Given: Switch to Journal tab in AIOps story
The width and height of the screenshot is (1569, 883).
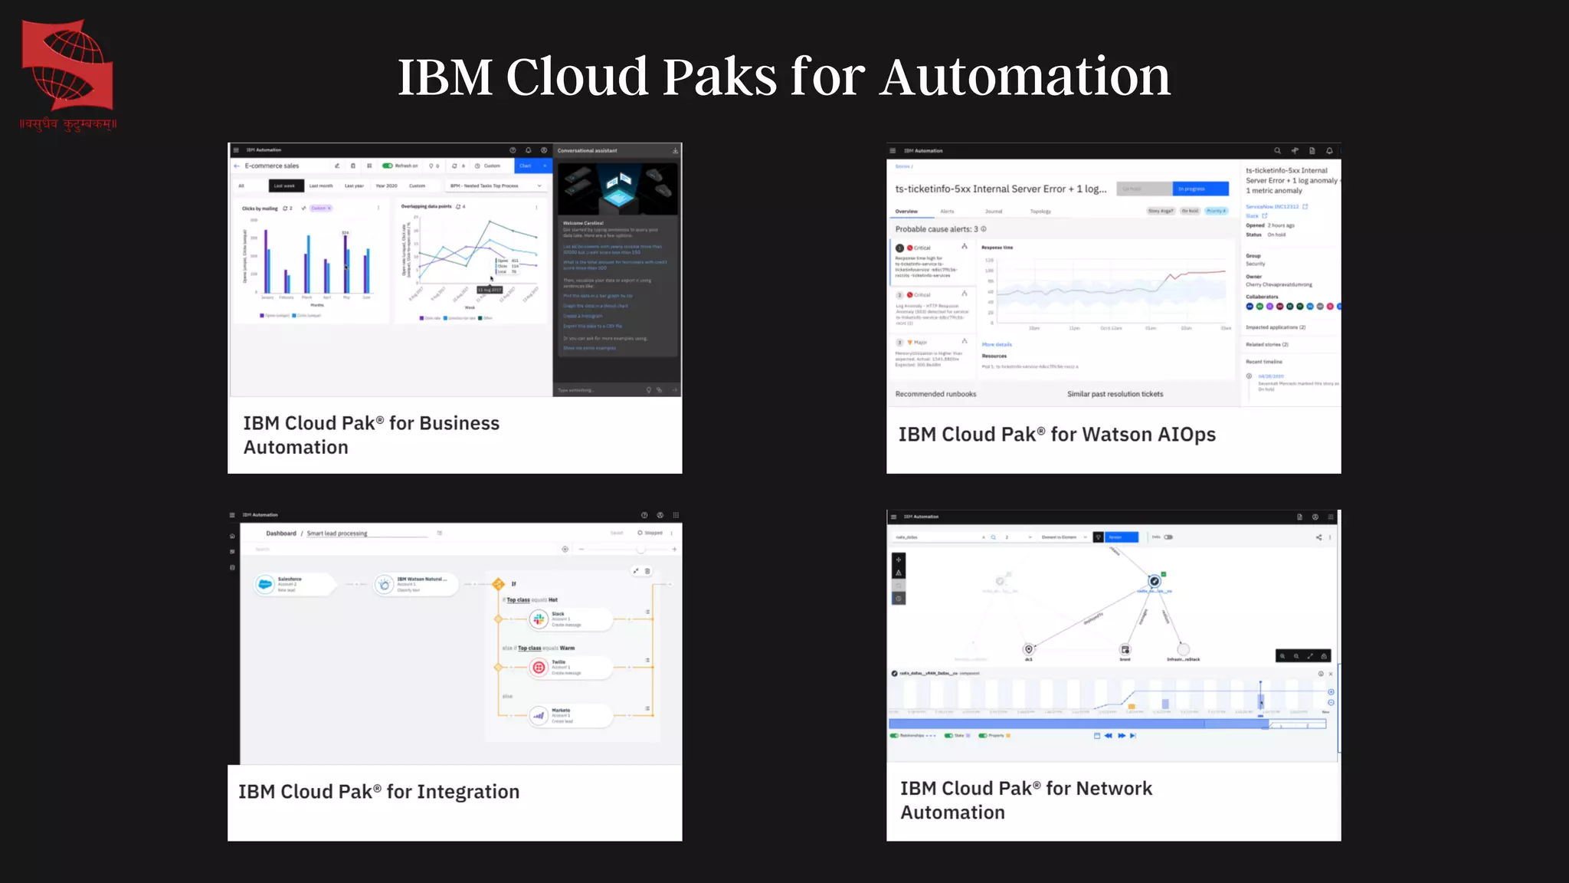Looking at the screenshot, I should [x=994, y=212].
